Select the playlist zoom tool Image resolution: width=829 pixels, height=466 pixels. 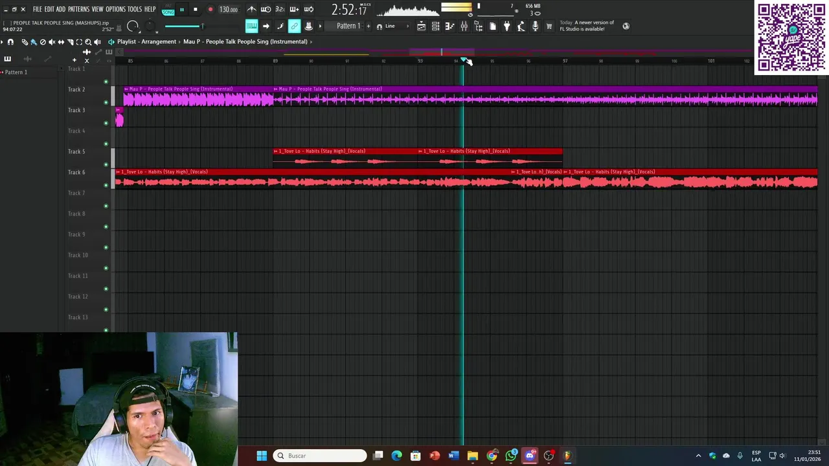coord(88,42)
